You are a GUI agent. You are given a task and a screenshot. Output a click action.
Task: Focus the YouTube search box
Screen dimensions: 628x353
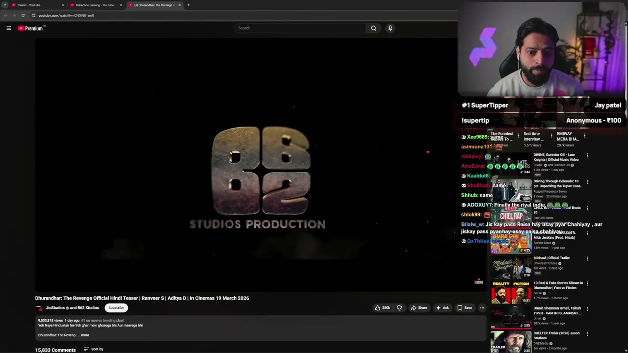pos(300,28)
